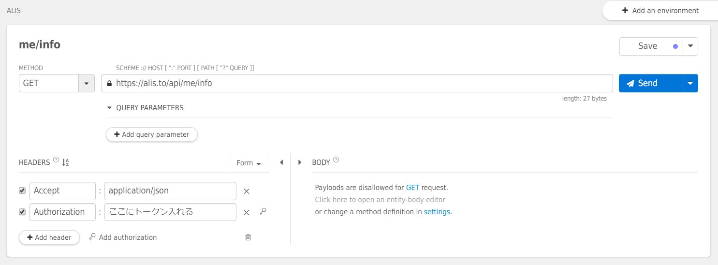
Task: Click Add query parameter button
Action: pyautogui.click(x=151, y=134)
